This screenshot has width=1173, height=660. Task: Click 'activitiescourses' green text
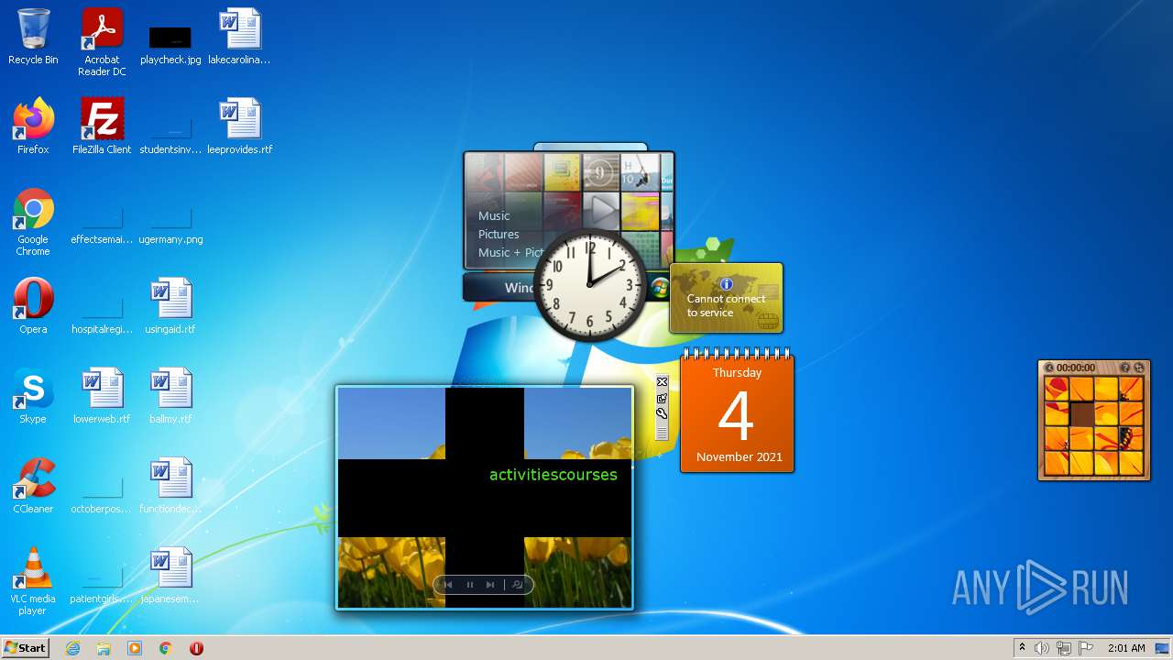point(554,474)
